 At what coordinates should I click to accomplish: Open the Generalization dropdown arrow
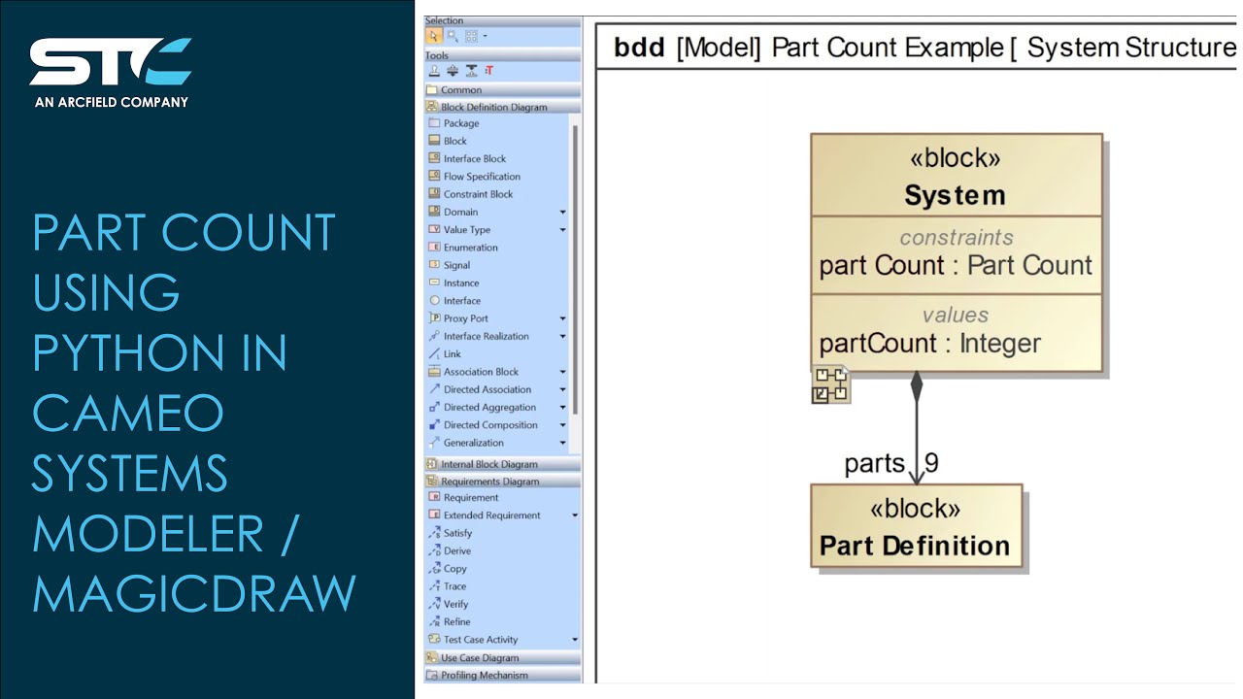[x=562, y=443]
